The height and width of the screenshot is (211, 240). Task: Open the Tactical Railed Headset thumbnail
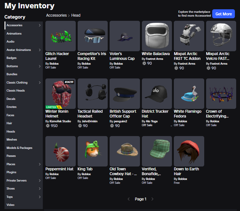(93, 94)
